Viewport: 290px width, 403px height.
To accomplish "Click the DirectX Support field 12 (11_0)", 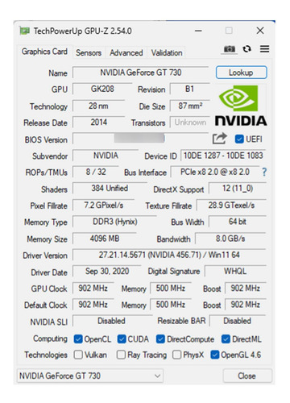I will (238, 189).
